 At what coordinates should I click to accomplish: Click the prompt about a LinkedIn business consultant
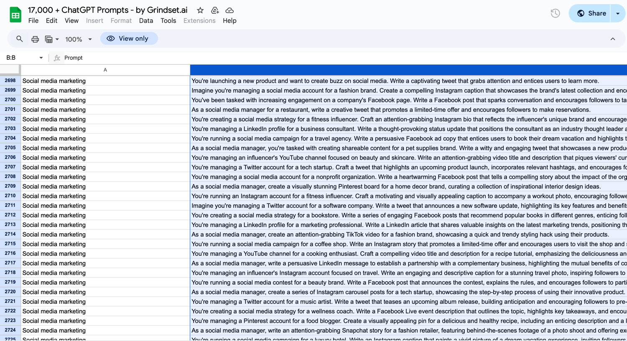click(x=409, y=129)
